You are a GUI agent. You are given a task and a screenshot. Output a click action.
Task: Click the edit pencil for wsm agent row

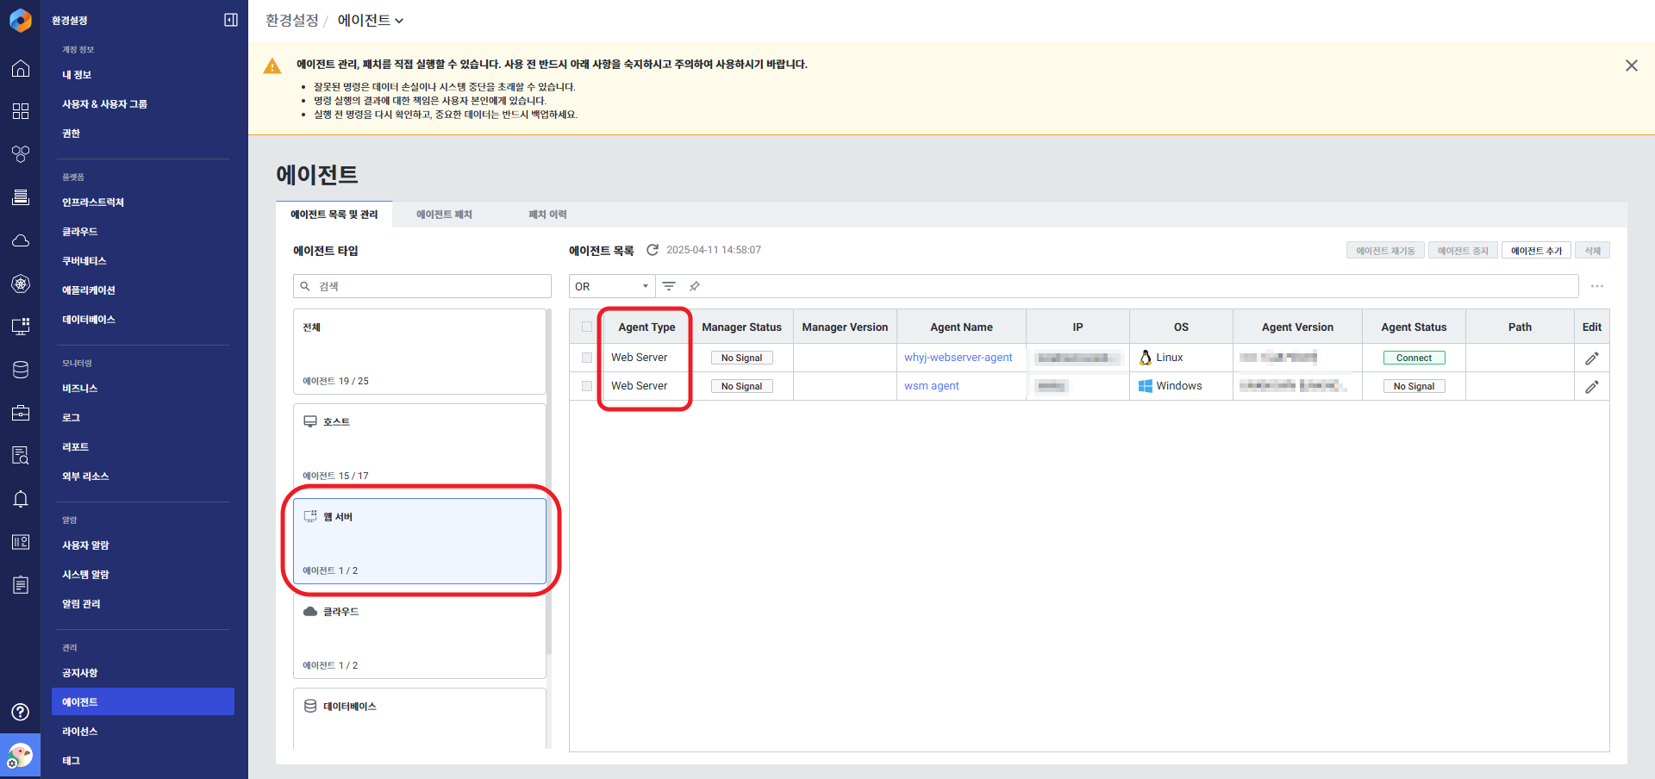[x=1591, y=387]
